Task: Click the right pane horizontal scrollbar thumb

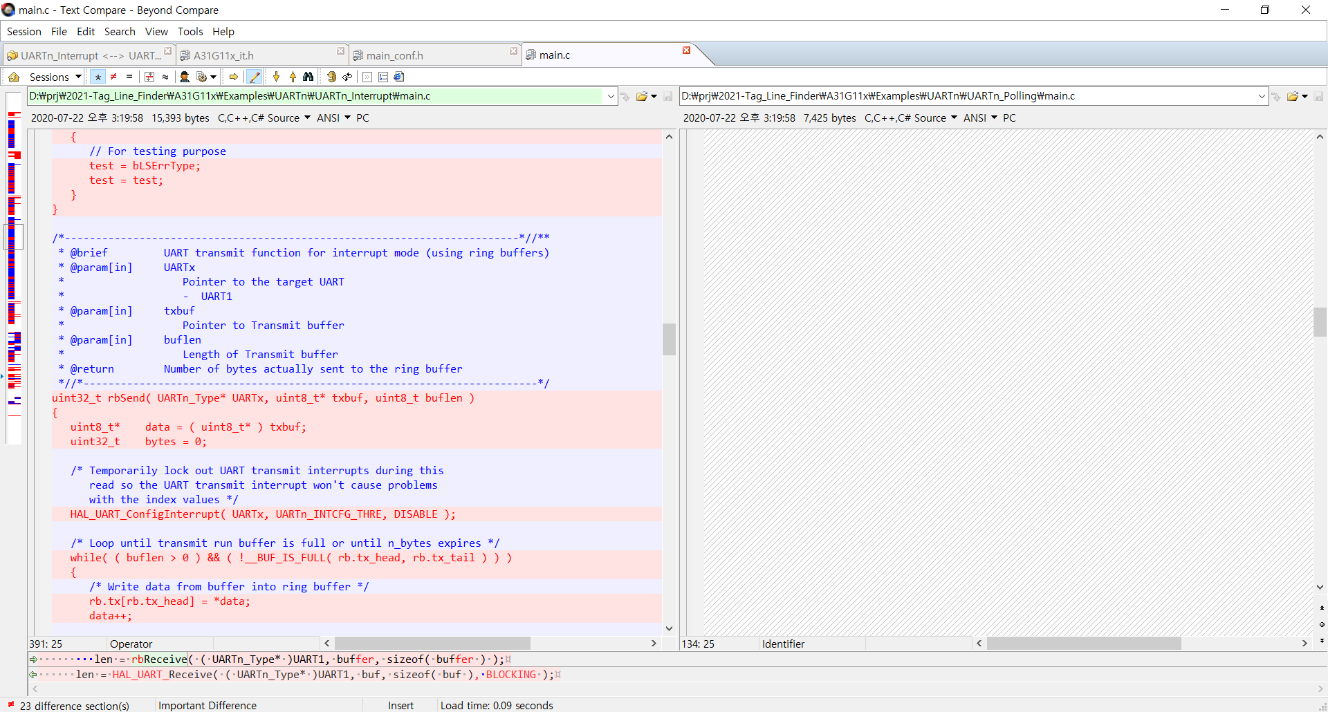Action: (1084, 643)
